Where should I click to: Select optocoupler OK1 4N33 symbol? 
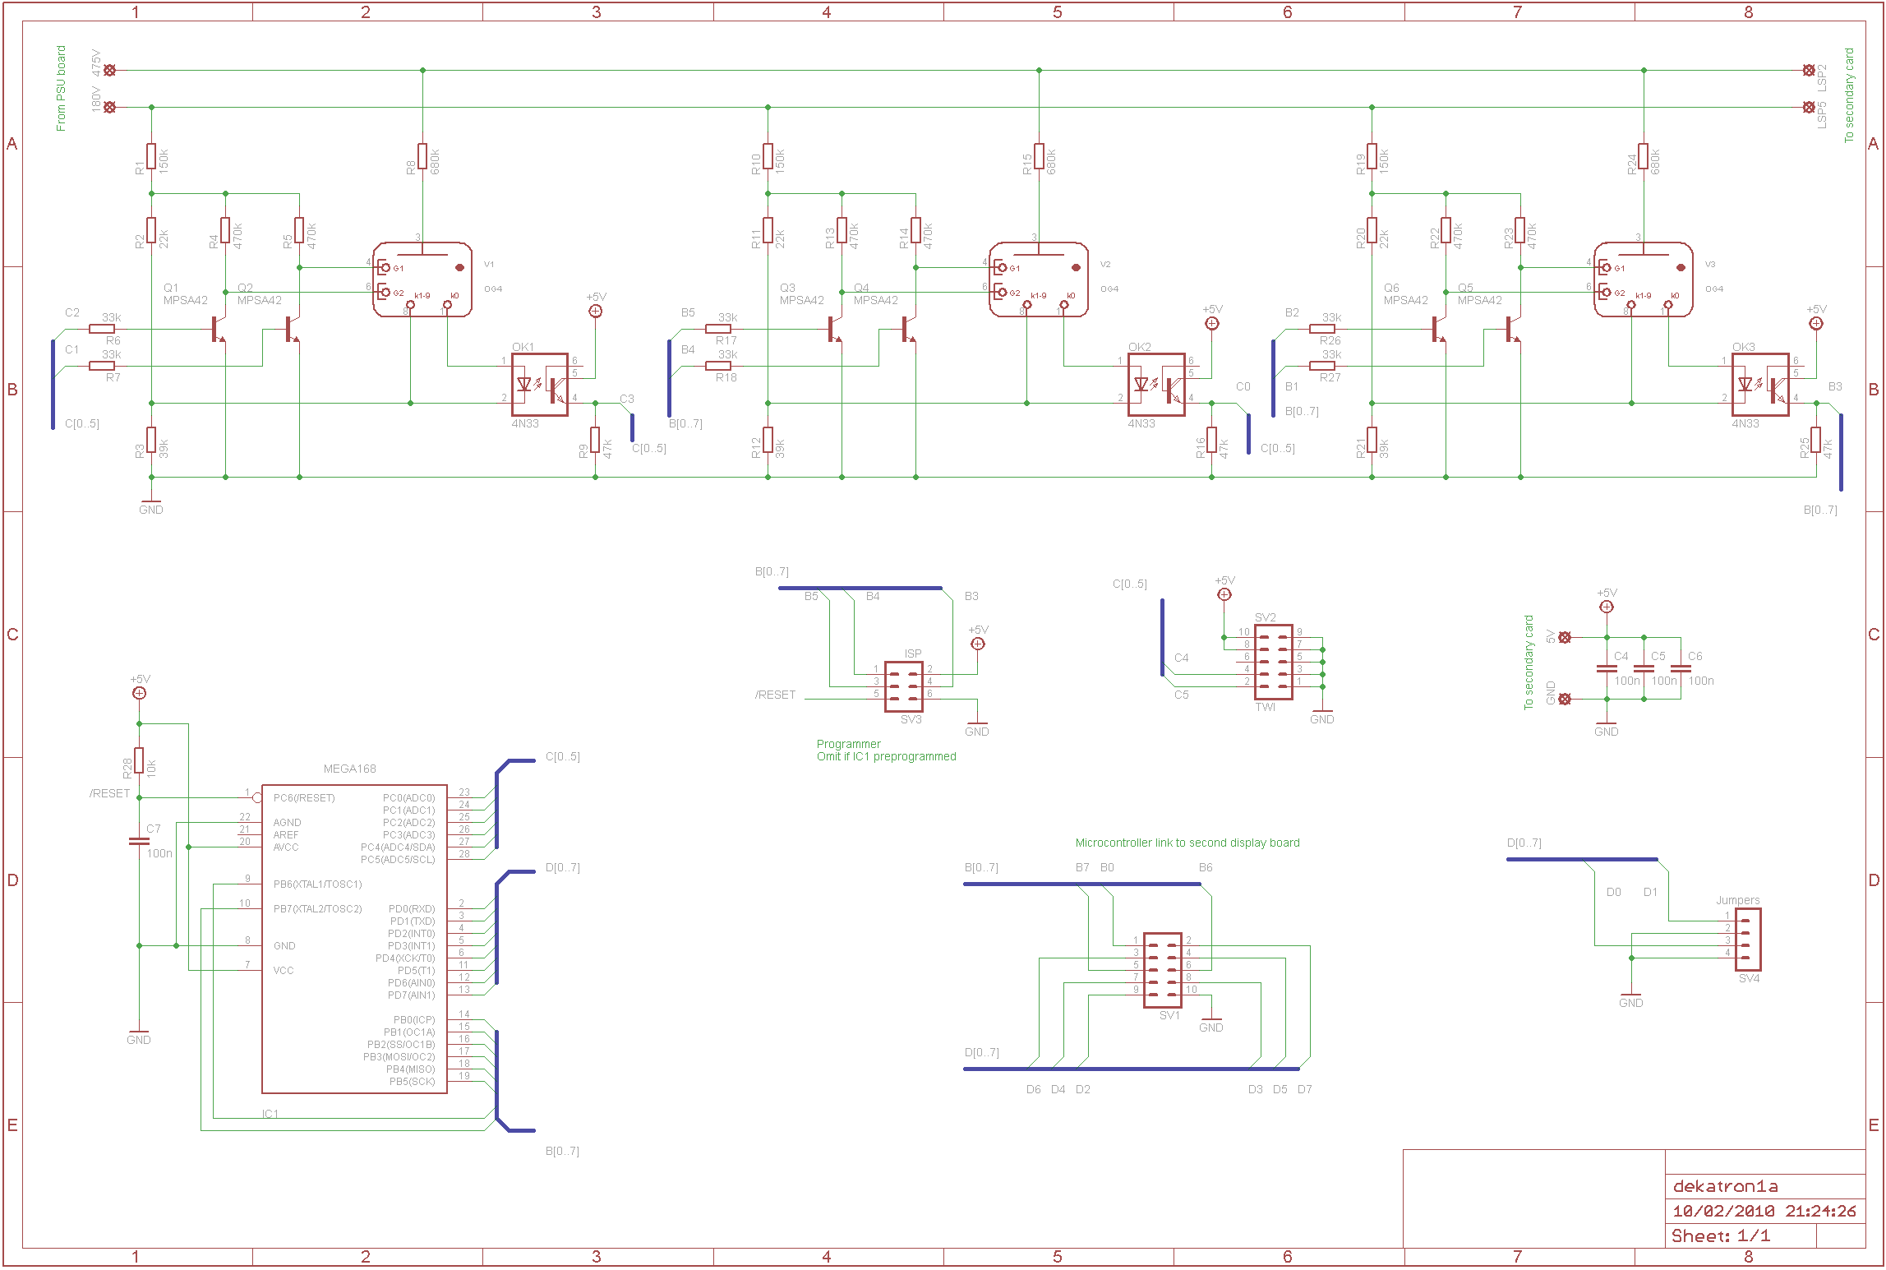(x=540, y=385)
